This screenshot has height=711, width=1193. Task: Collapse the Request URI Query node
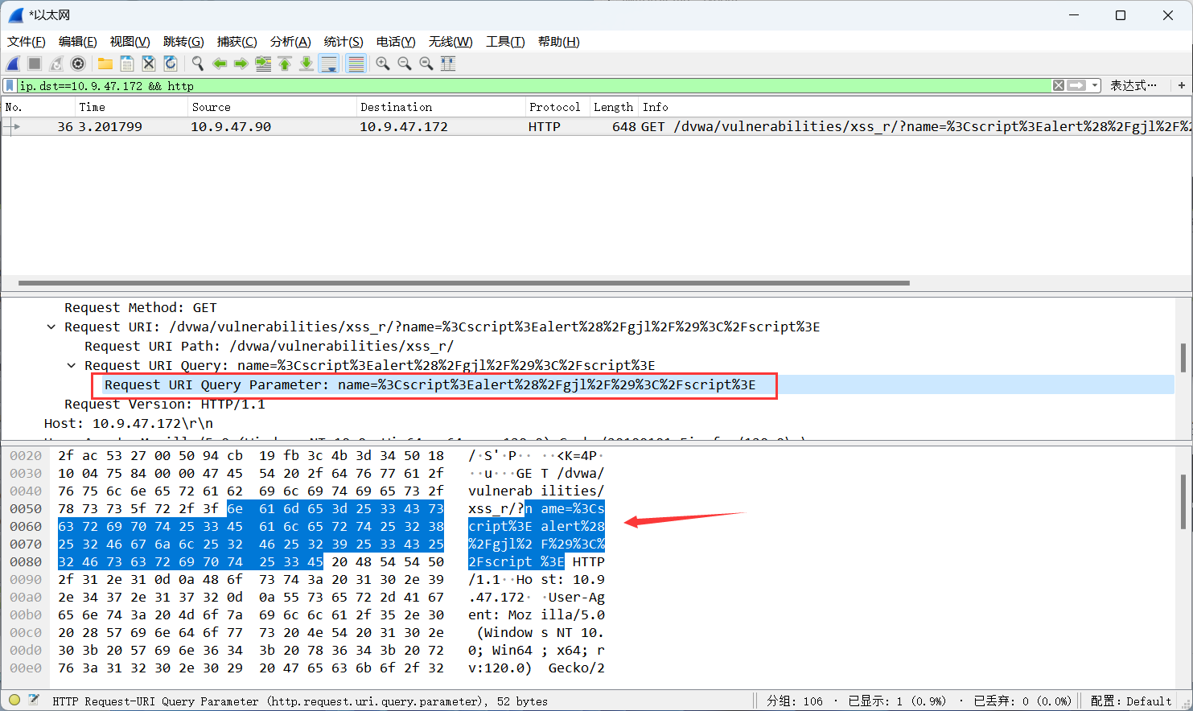72,365
